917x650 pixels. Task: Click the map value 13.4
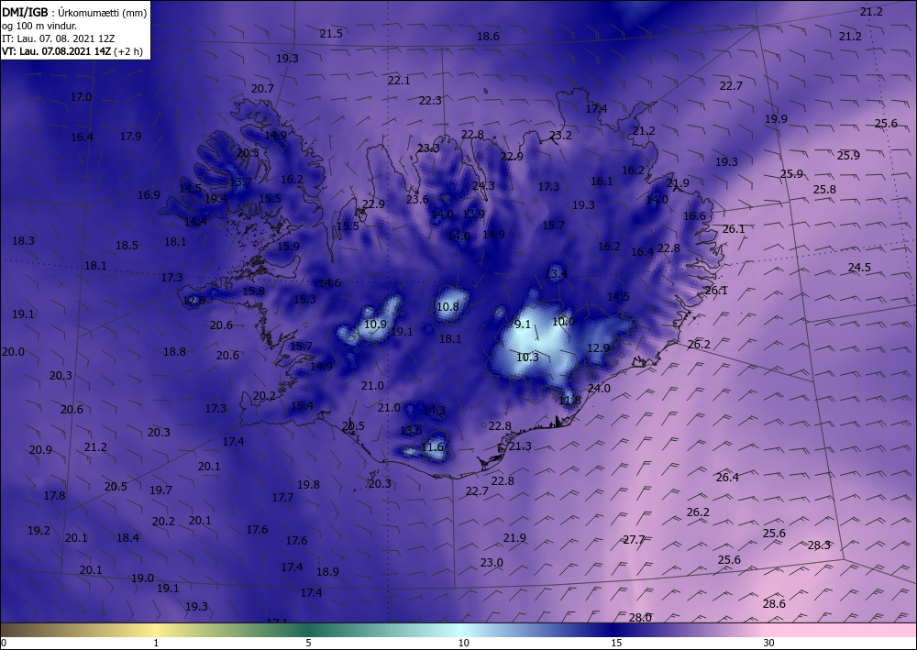click(x=556, y=273)
